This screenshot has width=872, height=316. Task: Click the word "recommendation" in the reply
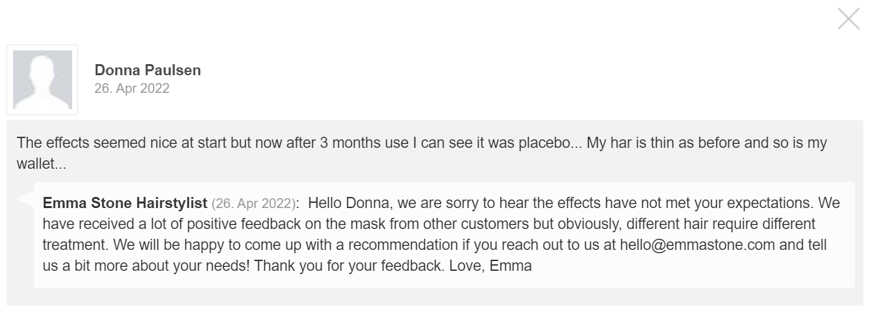(x=403, y=245)
